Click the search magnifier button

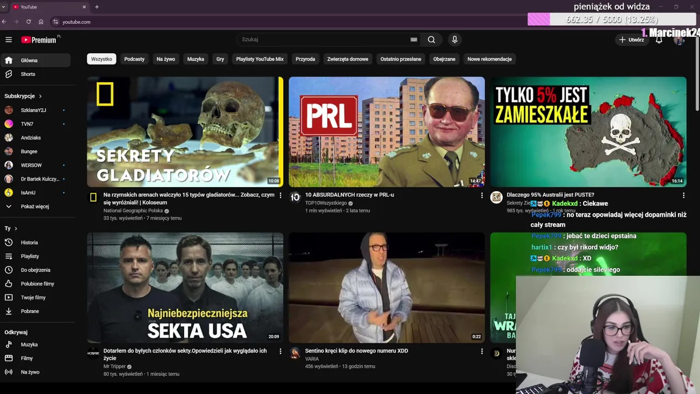click(x=431, y=39)
